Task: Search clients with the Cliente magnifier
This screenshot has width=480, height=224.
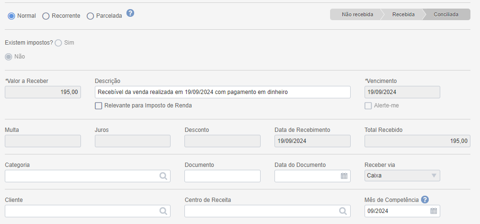Action: tap(163, 211)
